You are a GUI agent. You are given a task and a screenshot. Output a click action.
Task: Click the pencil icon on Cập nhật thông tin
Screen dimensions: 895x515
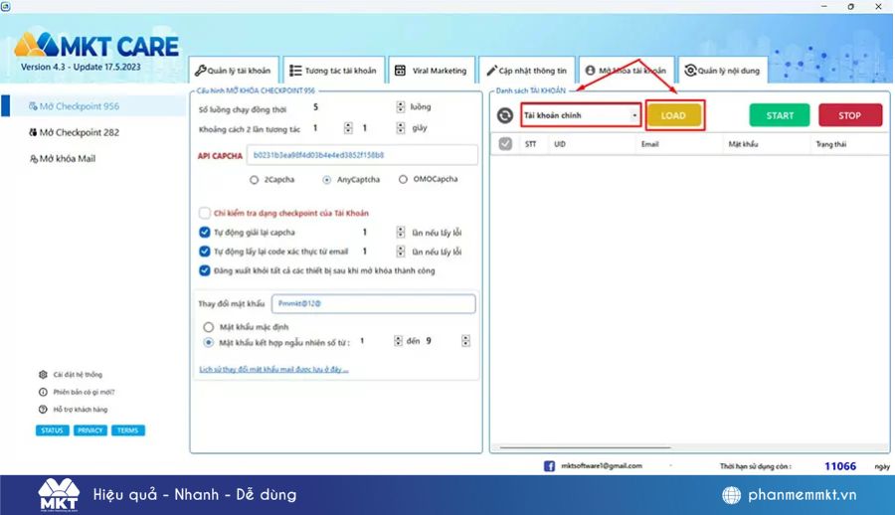[x=491, y=71]
